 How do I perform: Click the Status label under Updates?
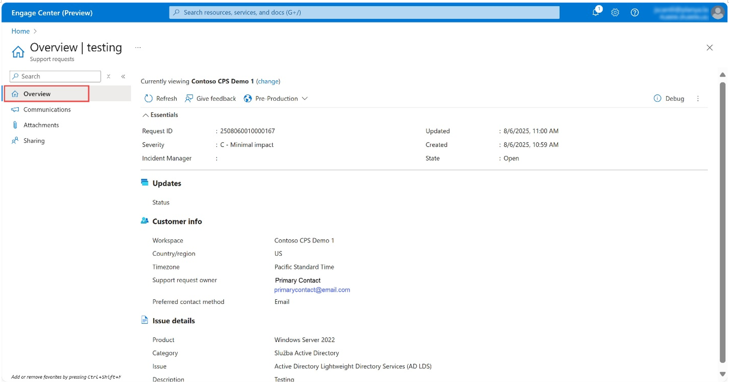click(x=161, y=202)
